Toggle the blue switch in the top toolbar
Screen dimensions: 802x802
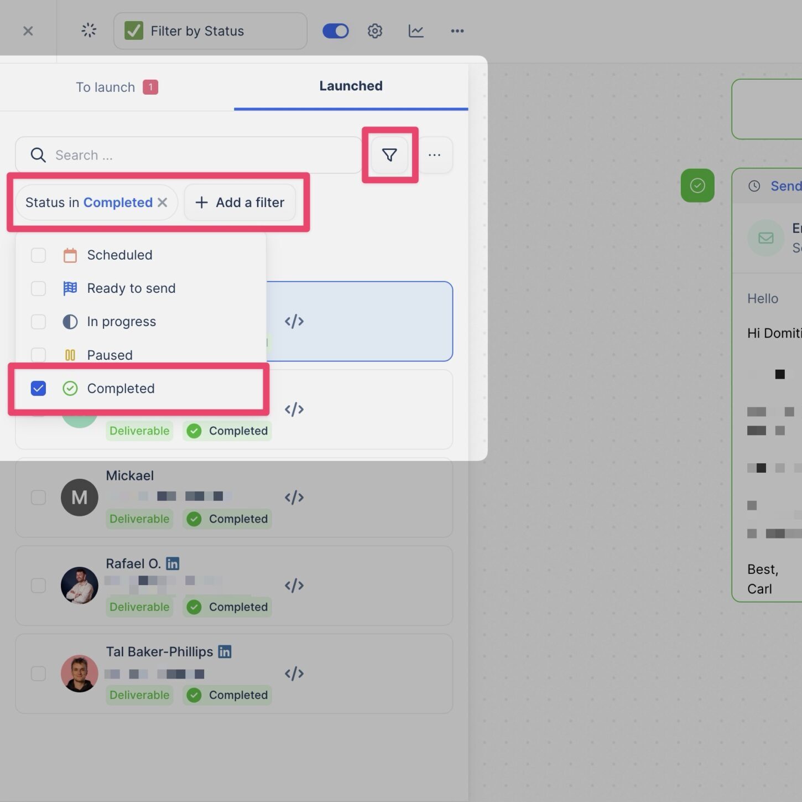point(335,30)
